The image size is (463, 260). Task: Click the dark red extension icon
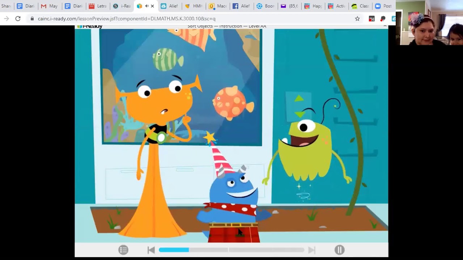coord(383,18)
